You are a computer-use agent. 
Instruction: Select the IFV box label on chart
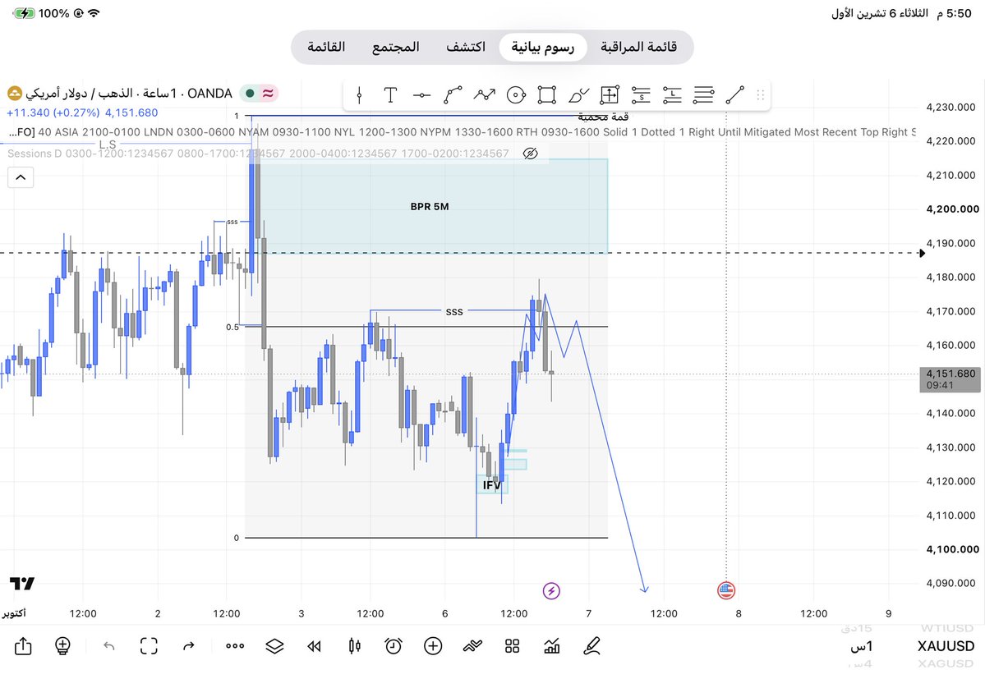click(x=492, y=485)
